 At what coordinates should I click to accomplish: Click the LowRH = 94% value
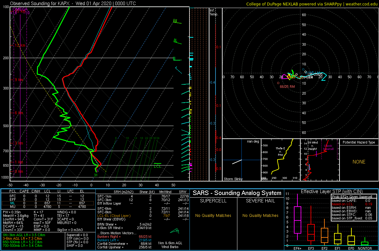[13, 219]
